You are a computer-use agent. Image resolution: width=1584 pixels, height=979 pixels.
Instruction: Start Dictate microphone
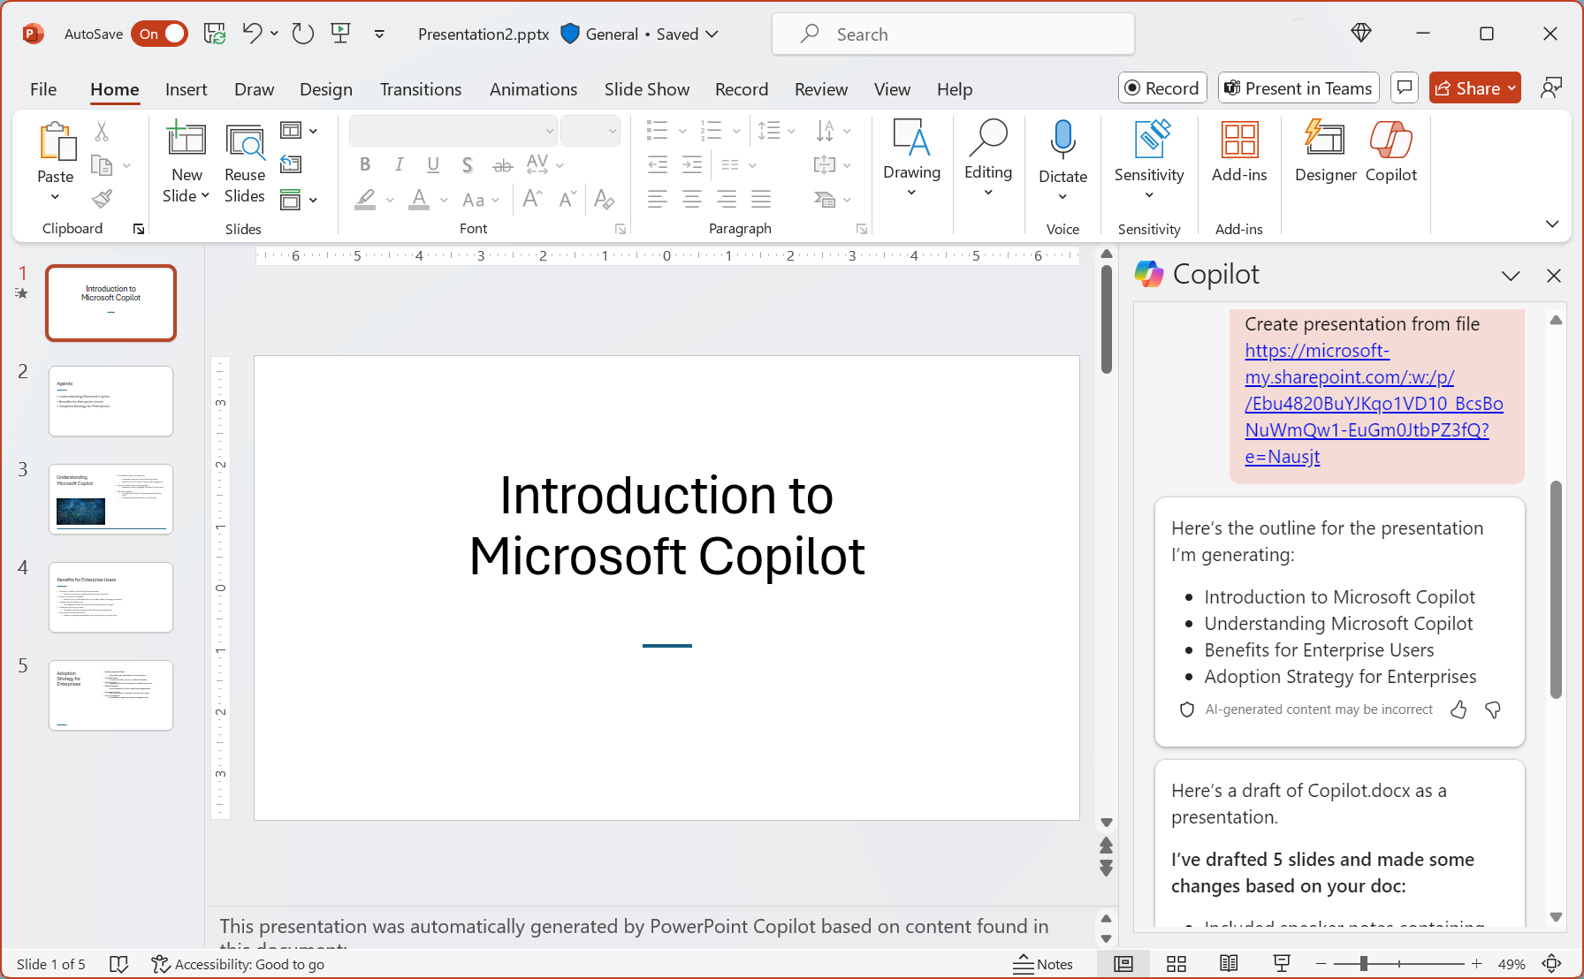pos(1062,141)
